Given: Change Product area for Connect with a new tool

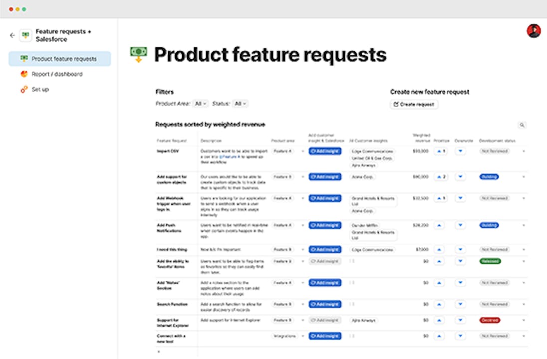Looking at the screenshot, I should (302, 336).
